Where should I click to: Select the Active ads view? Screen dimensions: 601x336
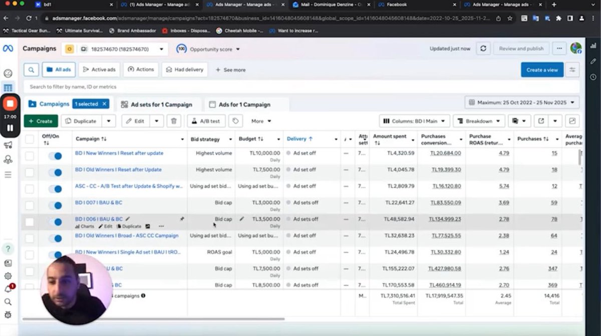point(99,70)
